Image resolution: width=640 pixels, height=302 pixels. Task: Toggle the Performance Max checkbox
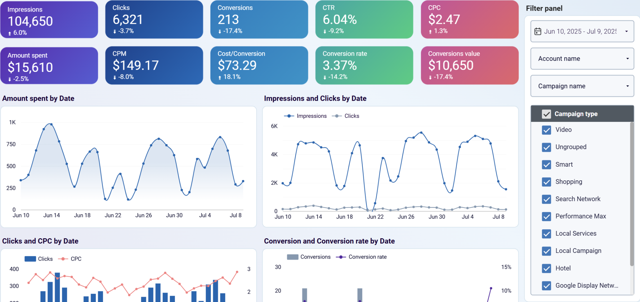tap(547, 216)
